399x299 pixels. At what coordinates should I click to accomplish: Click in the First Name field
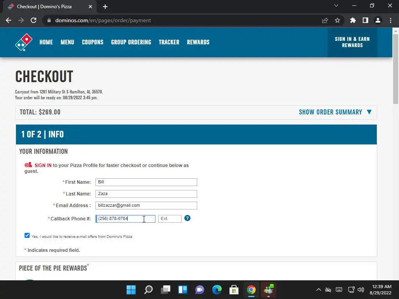coord(146,182)
